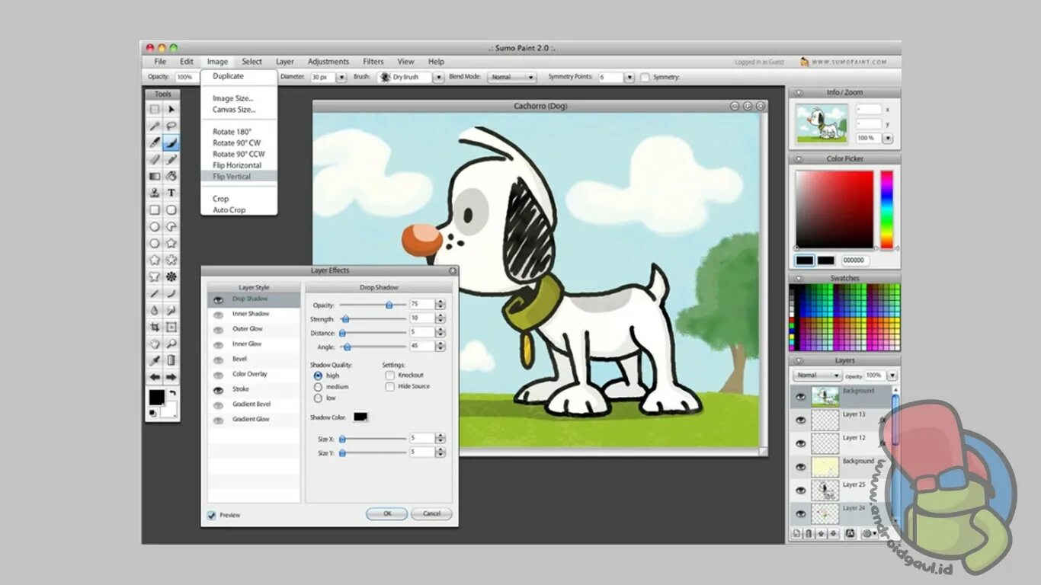Click the Redo right arrow in toolbox
The image size is (1041, 585).
pos(171,377)
